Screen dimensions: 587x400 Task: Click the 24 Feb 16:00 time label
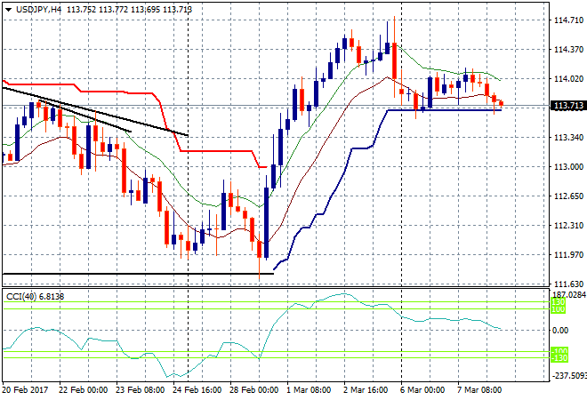click(x=197, y=390)
